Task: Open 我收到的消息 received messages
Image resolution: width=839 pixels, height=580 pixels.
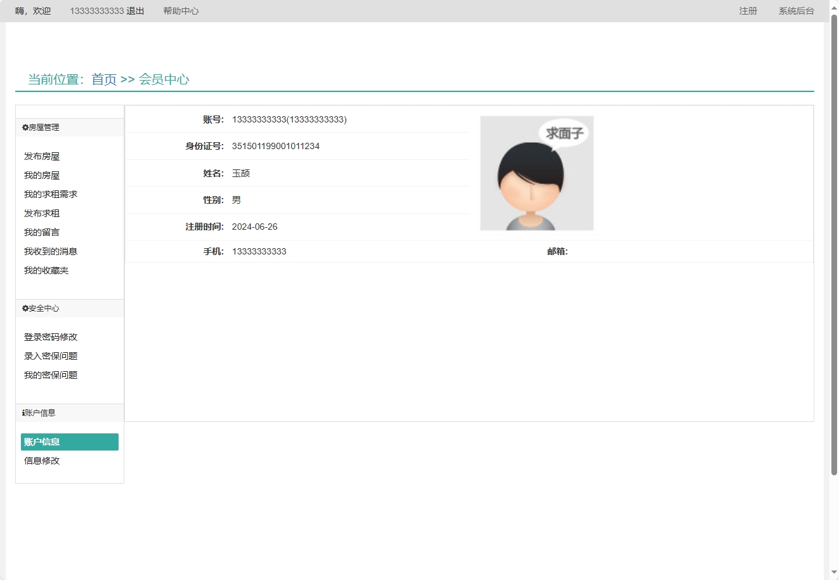Action: click(51, 251)
